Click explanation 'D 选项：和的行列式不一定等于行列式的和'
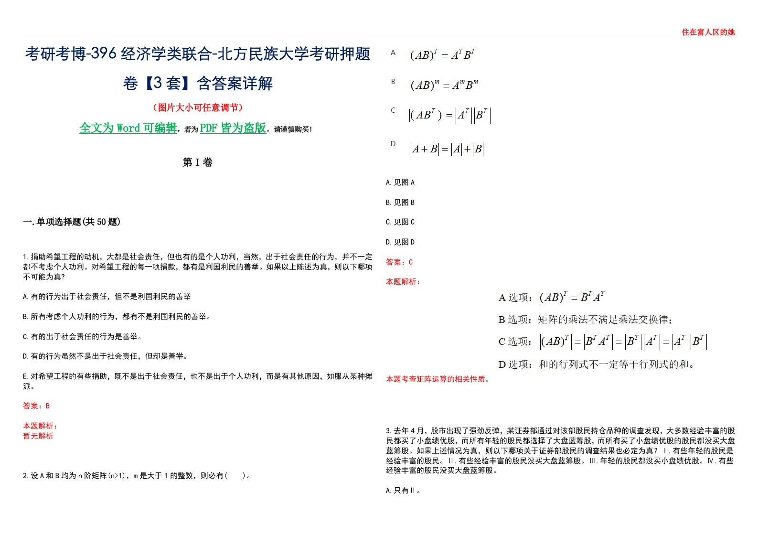 (x=597, y=364)
